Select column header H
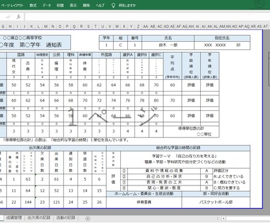This screenshot has width=270, height=223. (10, 26)
